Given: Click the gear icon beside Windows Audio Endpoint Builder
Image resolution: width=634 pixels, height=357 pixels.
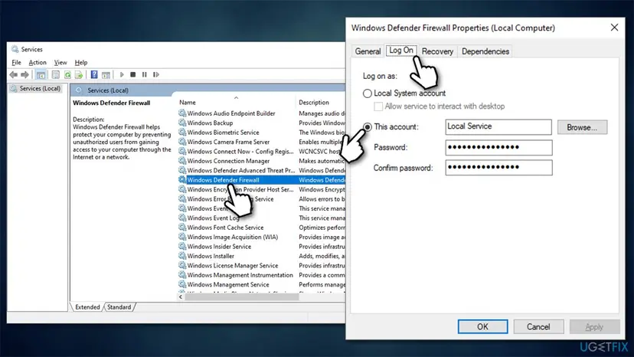Looking at the screenshot, I should [182, 113].
